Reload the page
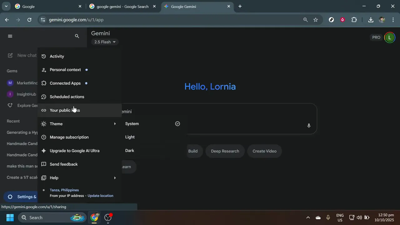 29,20
